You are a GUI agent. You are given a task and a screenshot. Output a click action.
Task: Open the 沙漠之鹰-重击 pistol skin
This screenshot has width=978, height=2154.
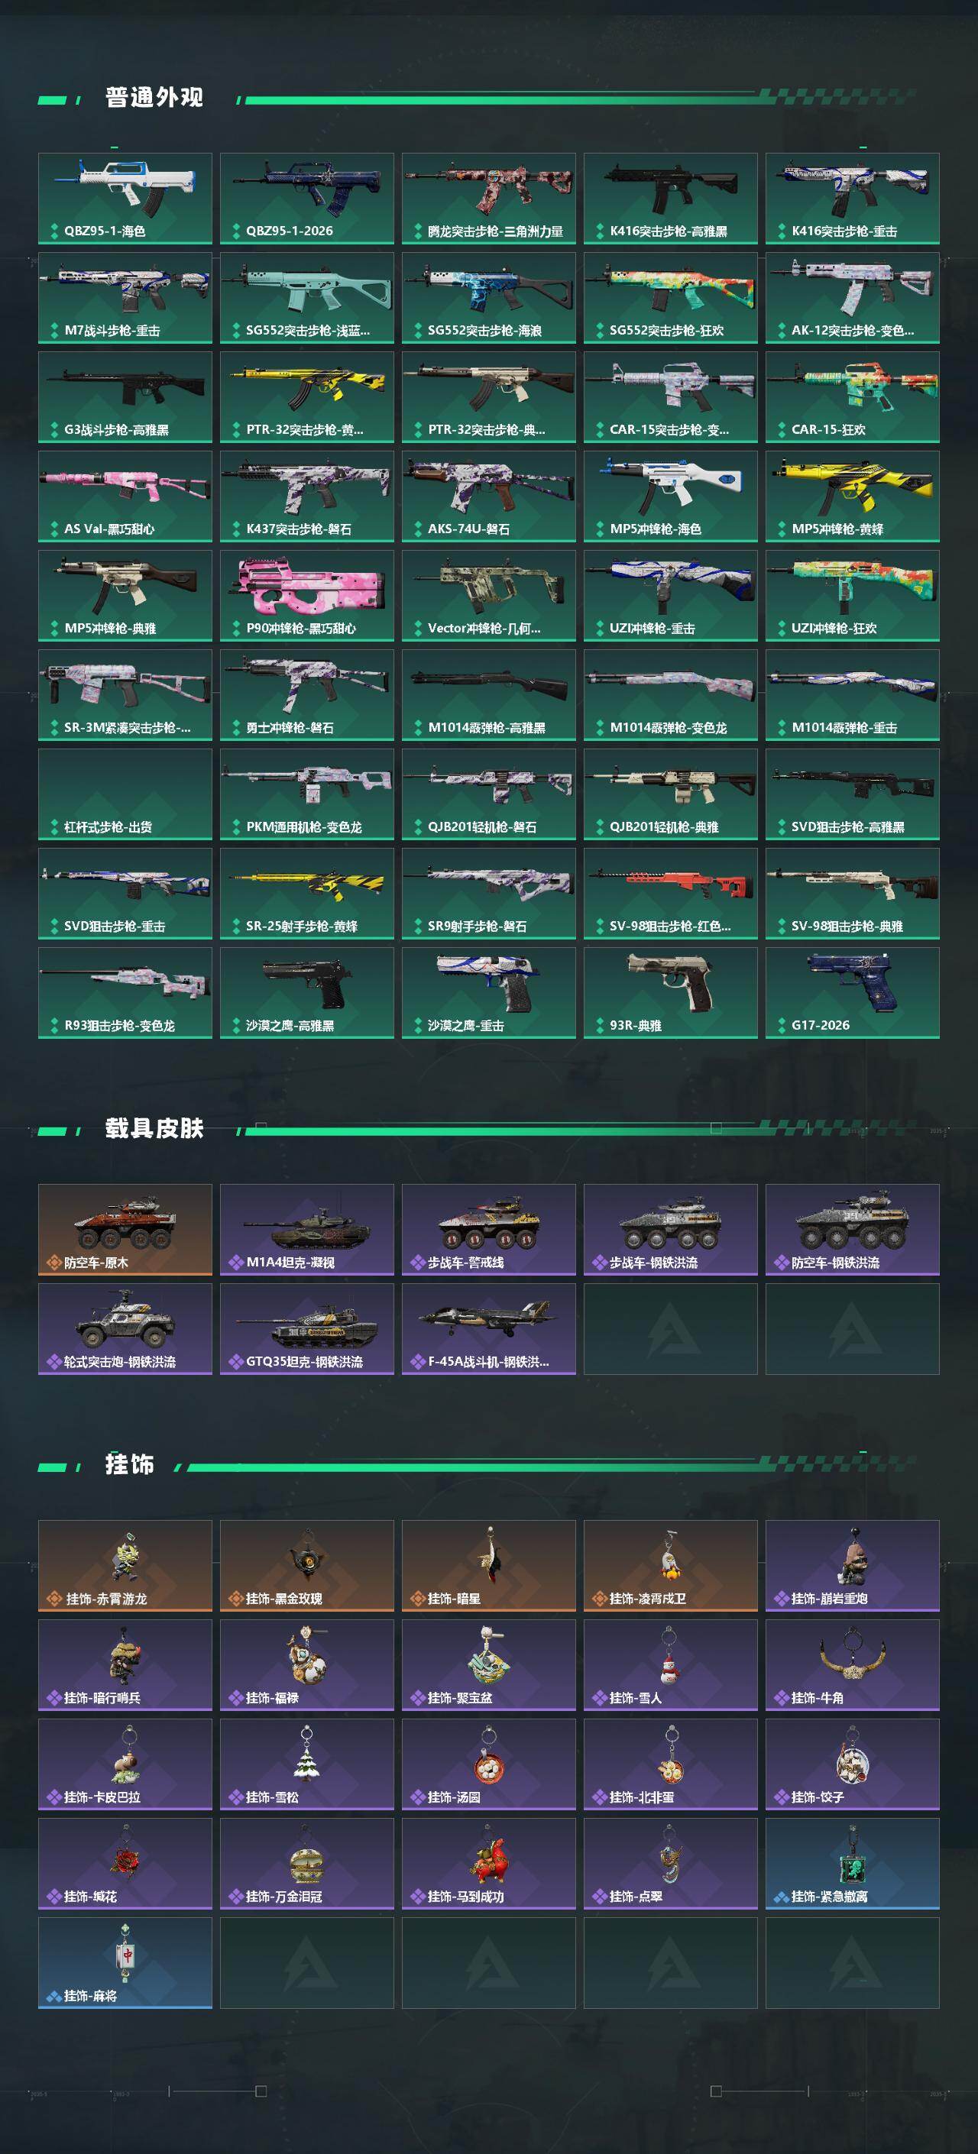pos(488,994)
